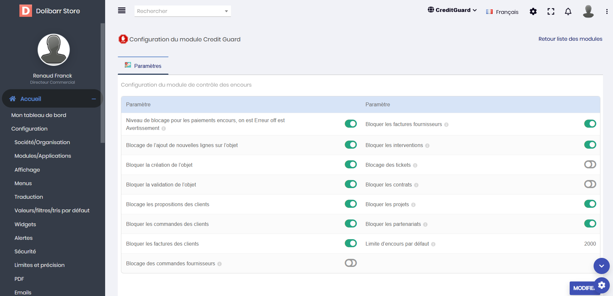
Task: Open notifications bell
Action: (568, 12)
